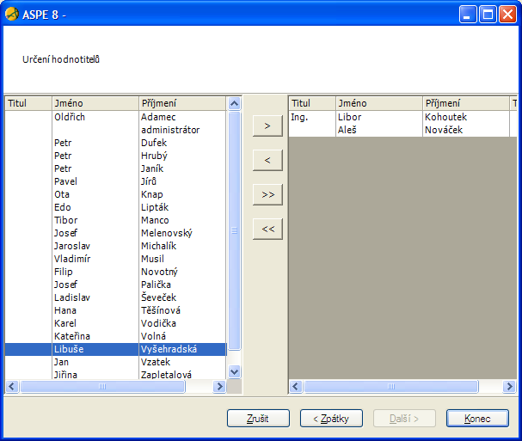Go back with Zpátky button
The width and height of the screenshot is (522, 441).
pos(331,418)
